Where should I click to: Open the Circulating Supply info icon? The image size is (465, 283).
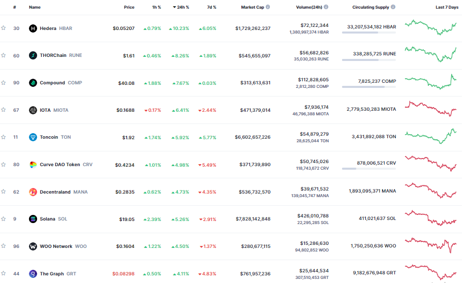click(393, 7)
